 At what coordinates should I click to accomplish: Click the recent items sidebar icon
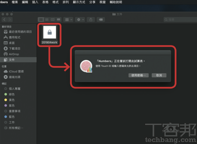(6, 31)
